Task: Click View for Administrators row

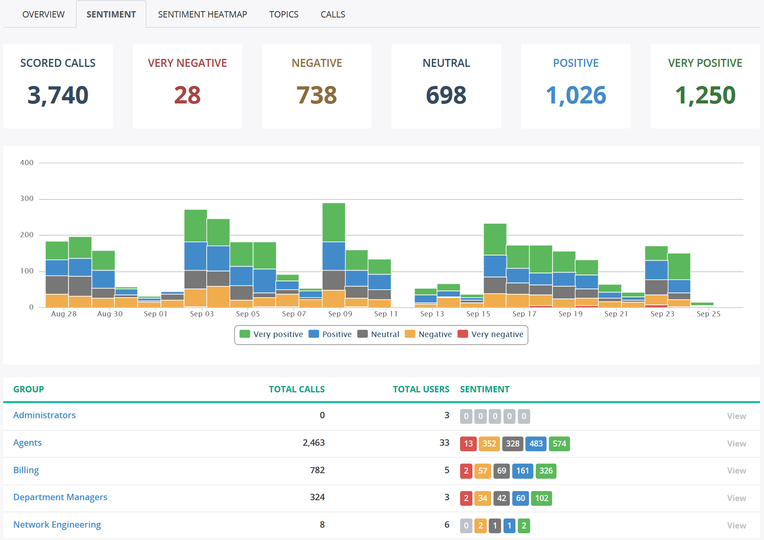Action: tap(737, 416)
